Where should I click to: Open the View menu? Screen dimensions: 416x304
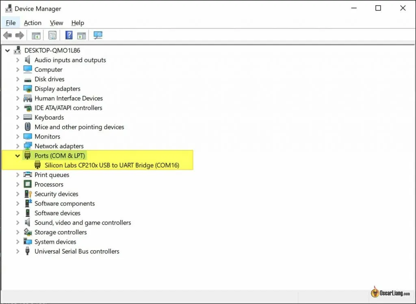[x=56, y=23]
